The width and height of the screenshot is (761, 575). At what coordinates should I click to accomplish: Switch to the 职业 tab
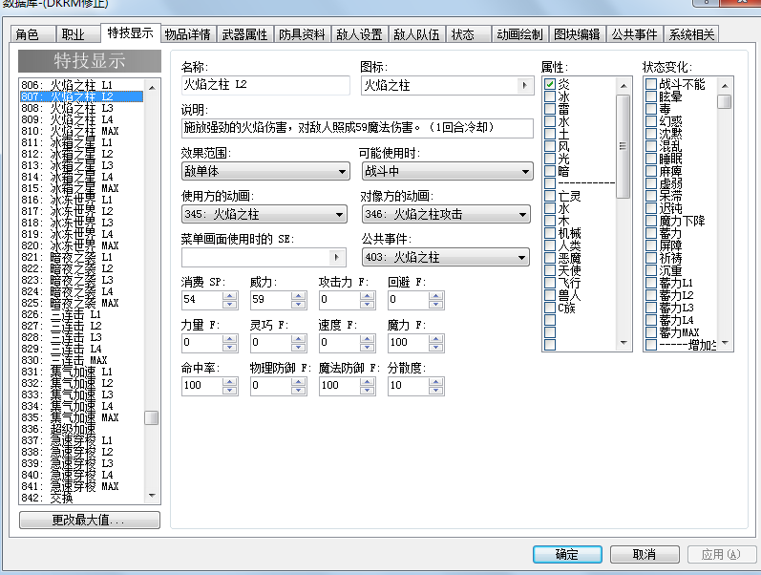click(x=78, y=34)
